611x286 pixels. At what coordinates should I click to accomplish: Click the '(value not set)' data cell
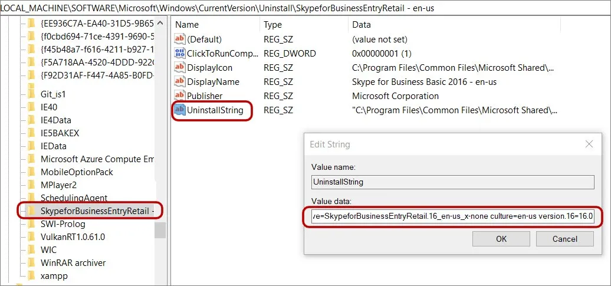(x=380, y=39)
